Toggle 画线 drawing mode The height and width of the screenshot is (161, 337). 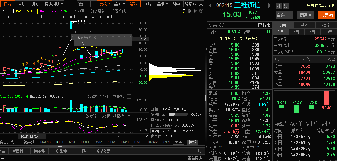click(147, 4)
